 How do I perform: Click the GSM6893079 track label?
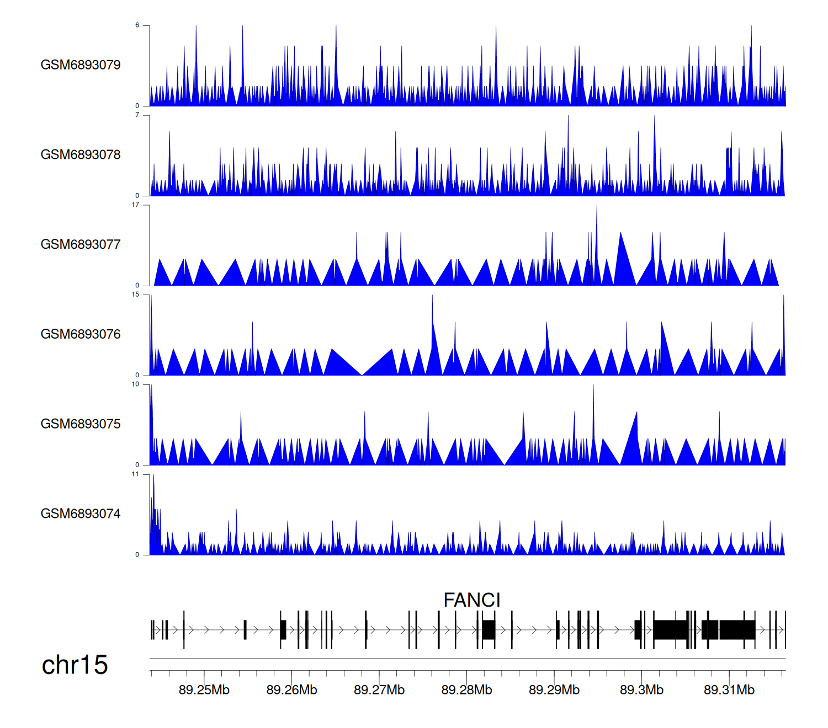(x=81, y=65)
